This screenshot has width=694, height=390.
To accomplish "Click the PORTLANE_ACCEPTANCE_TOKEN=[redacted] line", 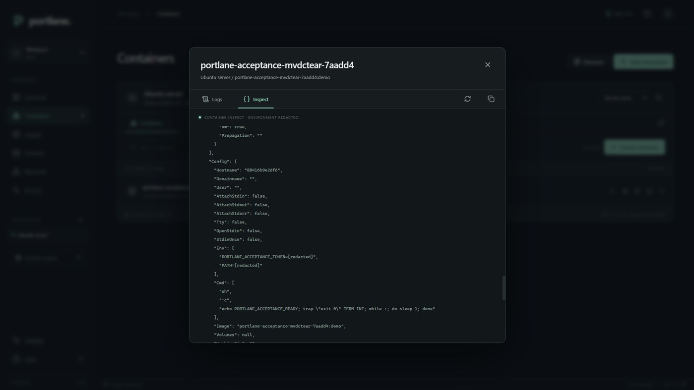I will point(268,257).
